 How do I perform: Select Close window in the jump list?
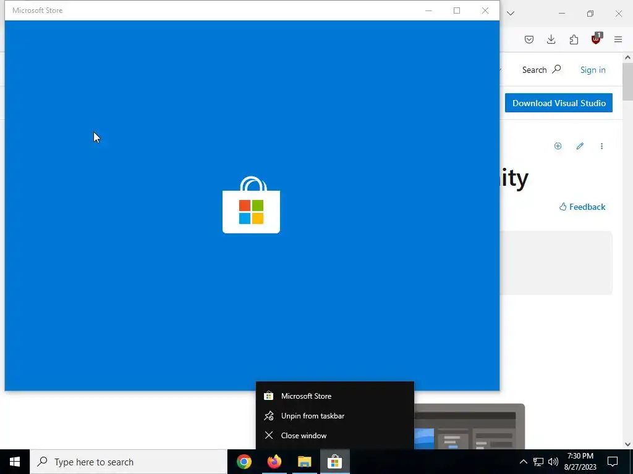pos(335,435)
